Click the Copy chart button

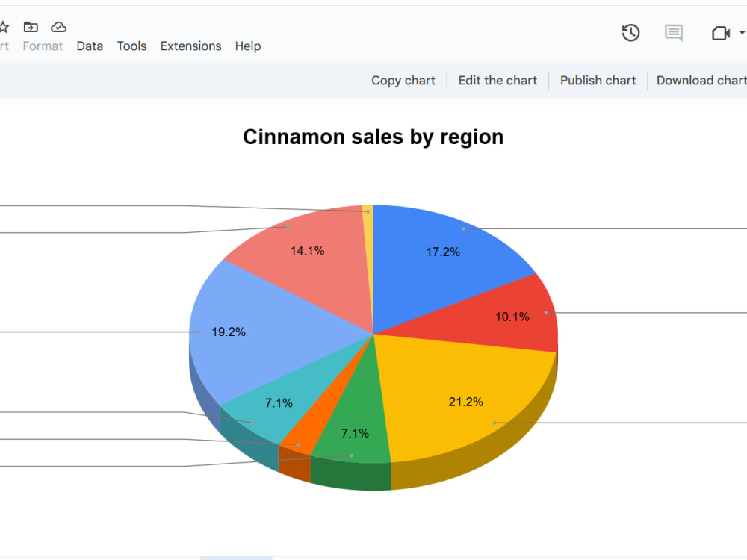(403, 81)
